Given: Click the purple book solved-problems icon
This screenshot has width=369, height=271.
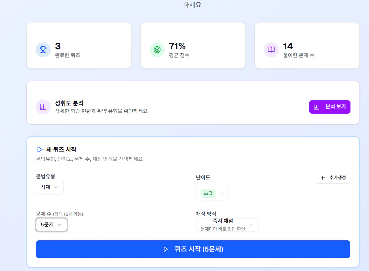Looking at the screenshot, I should (x=271, y=50).
